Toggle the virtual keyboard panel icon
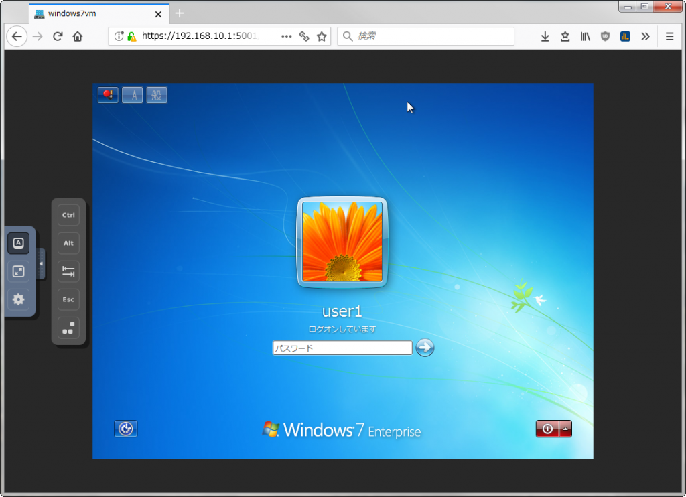The width and height of the screenshot is (686, 497). [x=18, y=243]
